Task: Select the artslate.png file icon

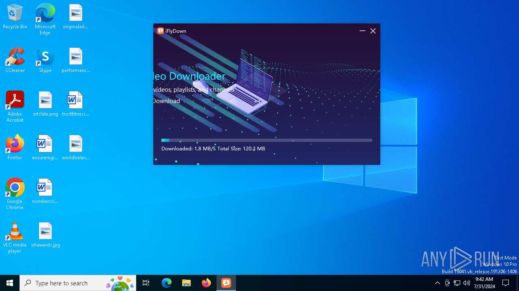Action: point(45,104)
